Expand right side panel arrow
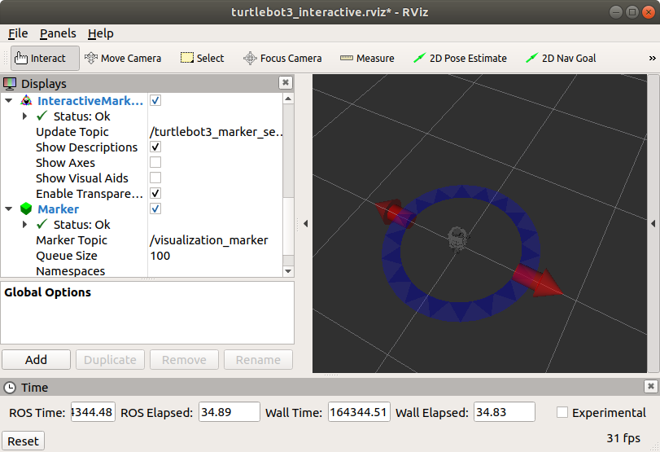 653,224
